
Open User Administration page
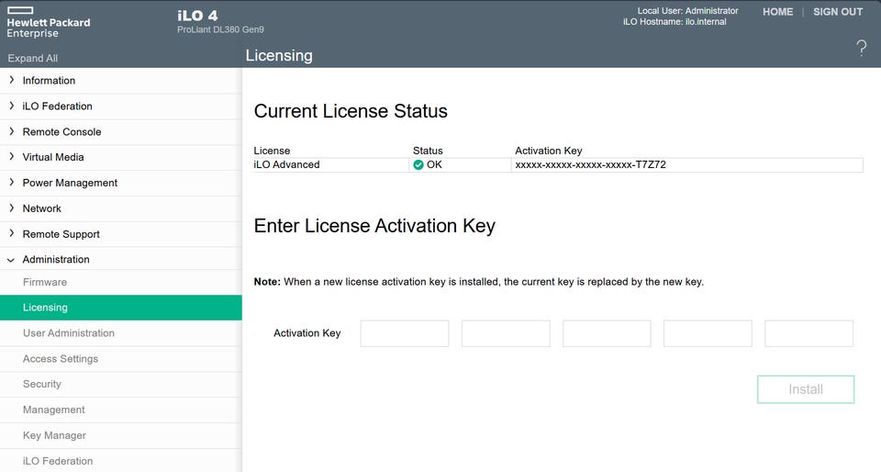pyautogui.click(x=121, y=333)
